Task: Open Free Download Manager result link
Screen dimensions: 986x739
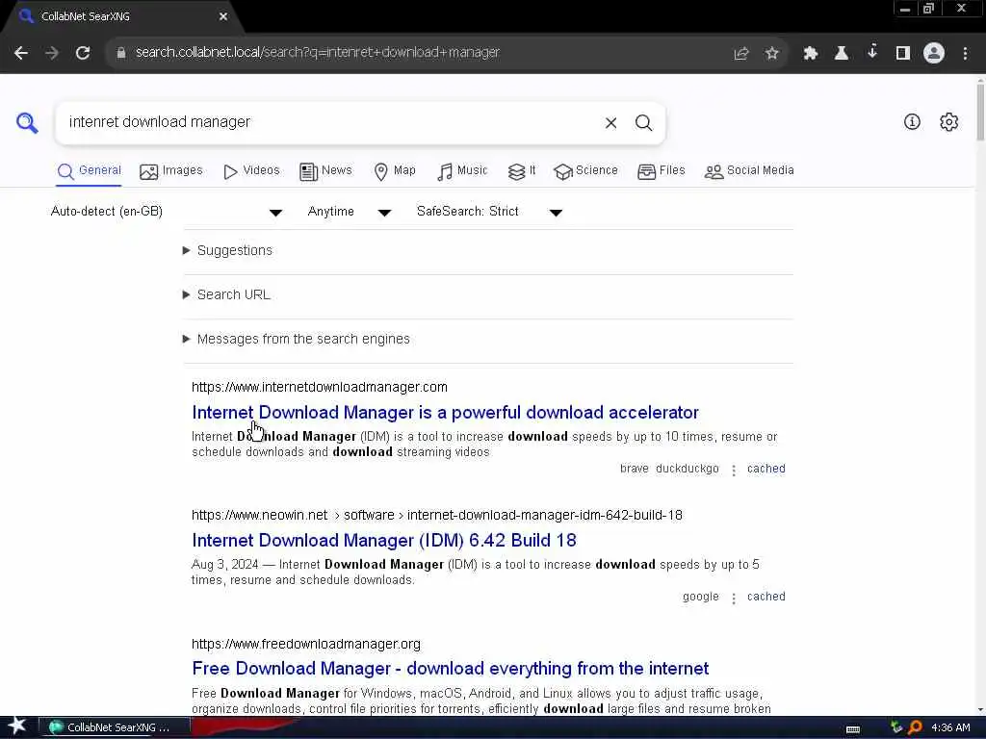Action: click(x=451, y=669)
